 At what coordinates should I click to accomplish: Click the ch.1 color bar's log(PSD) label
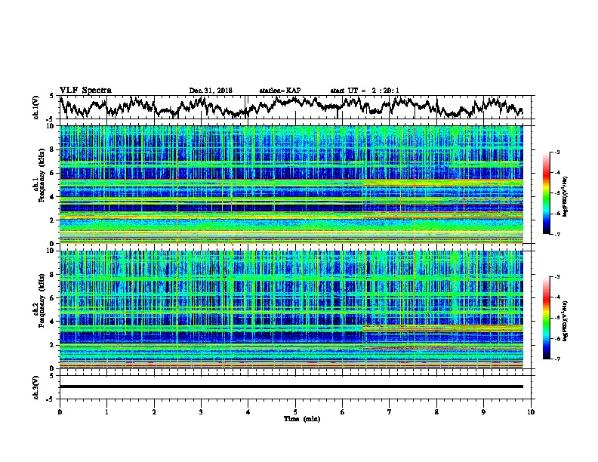tap(566, 196)
